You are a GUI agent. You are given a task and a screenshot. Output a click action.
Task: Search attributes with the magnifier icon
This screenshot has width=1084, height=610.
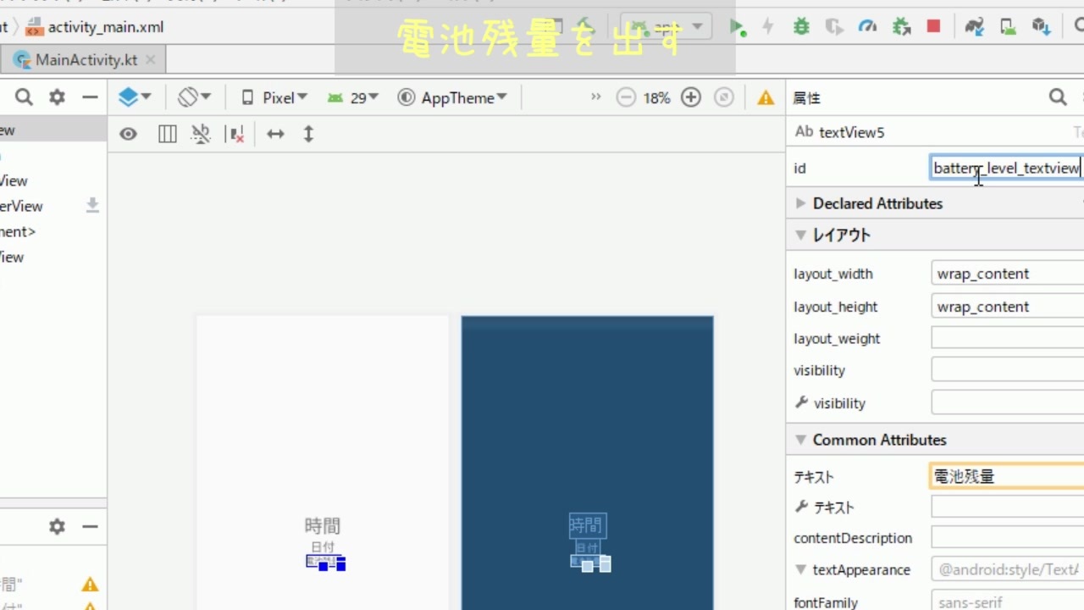pyautogui.click(x=1058, y=97)
